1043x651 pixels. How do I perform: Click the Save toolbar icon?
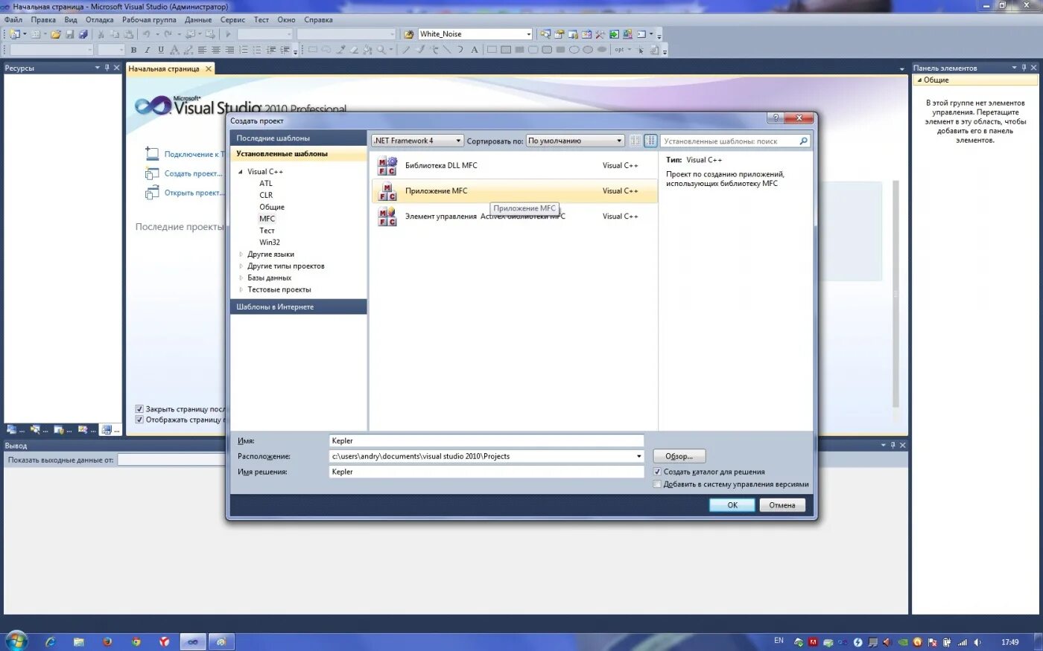pyautogui.click(x=69, y=34)
